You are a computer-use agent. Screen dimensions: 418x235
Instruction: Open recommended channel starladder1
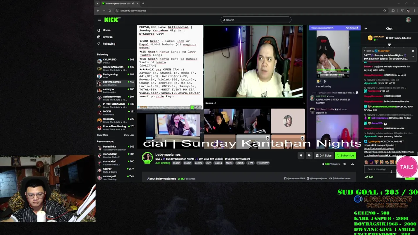(116, 163)
